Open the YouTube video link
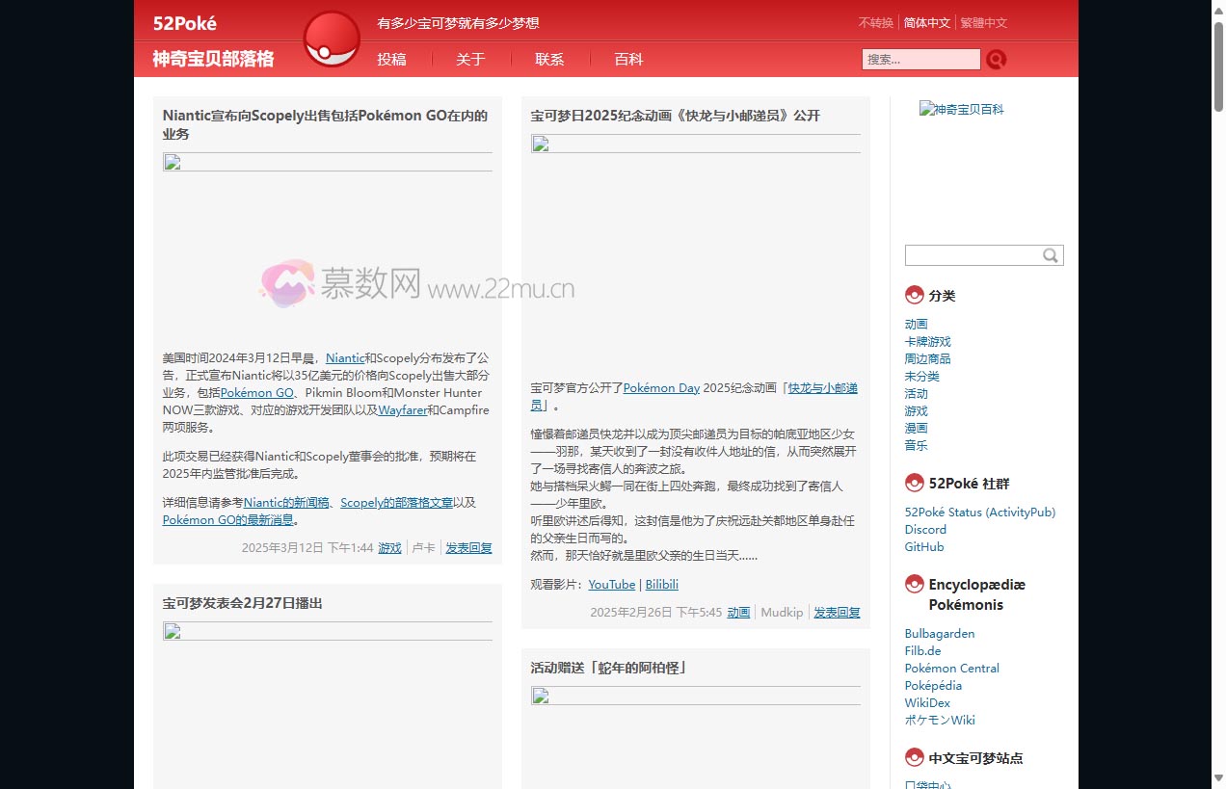The height and width of the screenshot is (789, 1226). click(611, 585)
